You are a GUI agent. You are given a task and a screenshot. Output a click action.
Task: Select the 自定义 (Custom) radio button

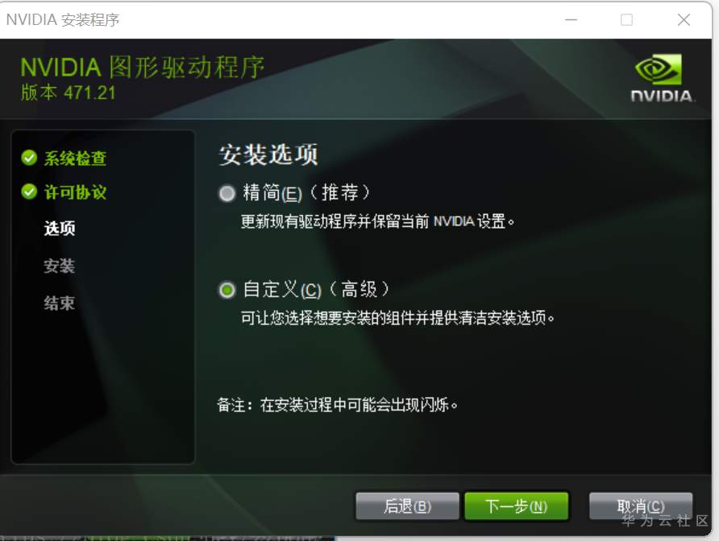227,290
